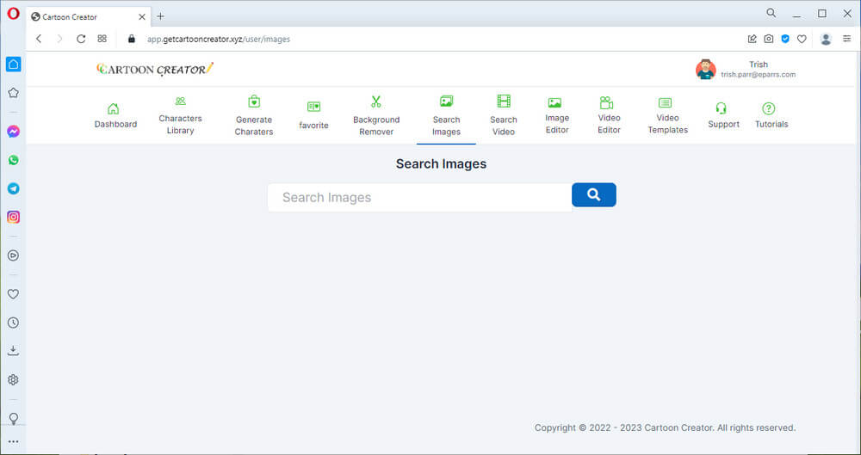Screen dimensions: 861x455
Task: Click the address bar URL
Action: click(219, 39)
